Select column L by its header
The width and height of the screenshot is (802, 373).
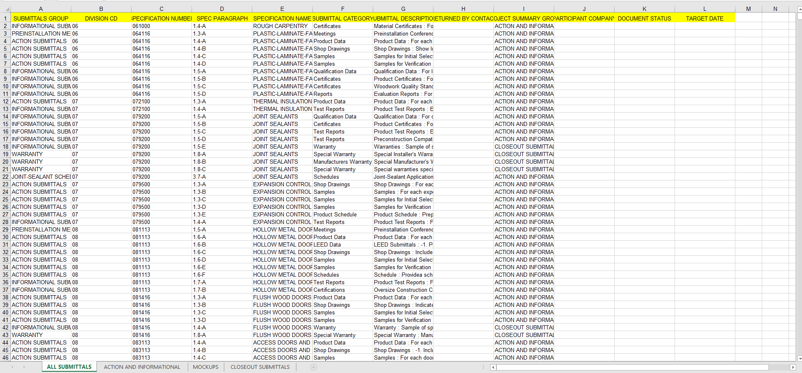(x=705, y=9)
